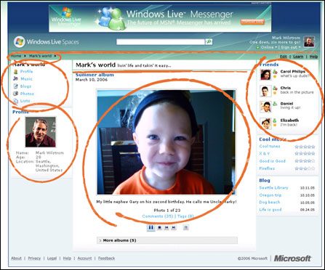Viewport: 325px width, 270px height.
Task: Click the Edit menu item
Action: pyautogui.click(x=283, y=57)
